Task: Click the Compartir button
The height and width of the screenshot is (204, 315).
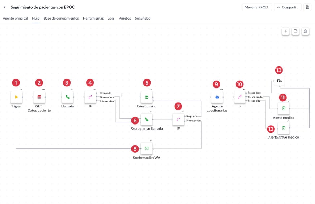Action: point(287,7)
